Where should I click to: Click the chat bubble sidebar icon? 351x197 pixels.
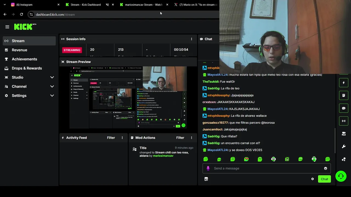(344, 108)
